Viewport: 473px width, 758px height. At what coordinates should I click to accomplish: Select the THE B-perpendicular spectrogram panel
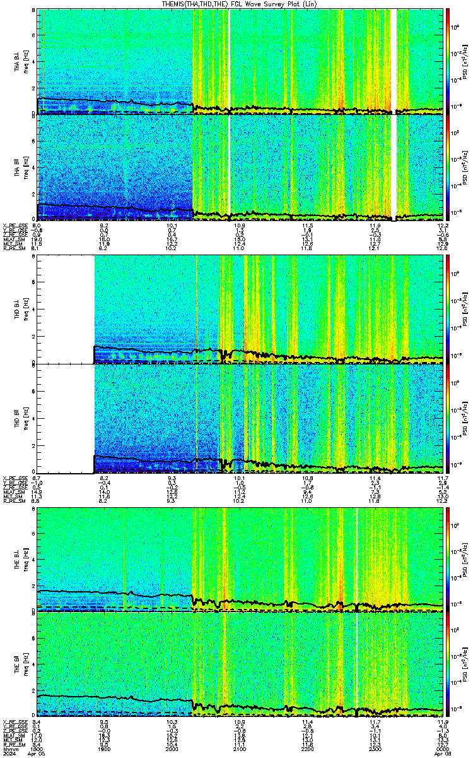240,560
